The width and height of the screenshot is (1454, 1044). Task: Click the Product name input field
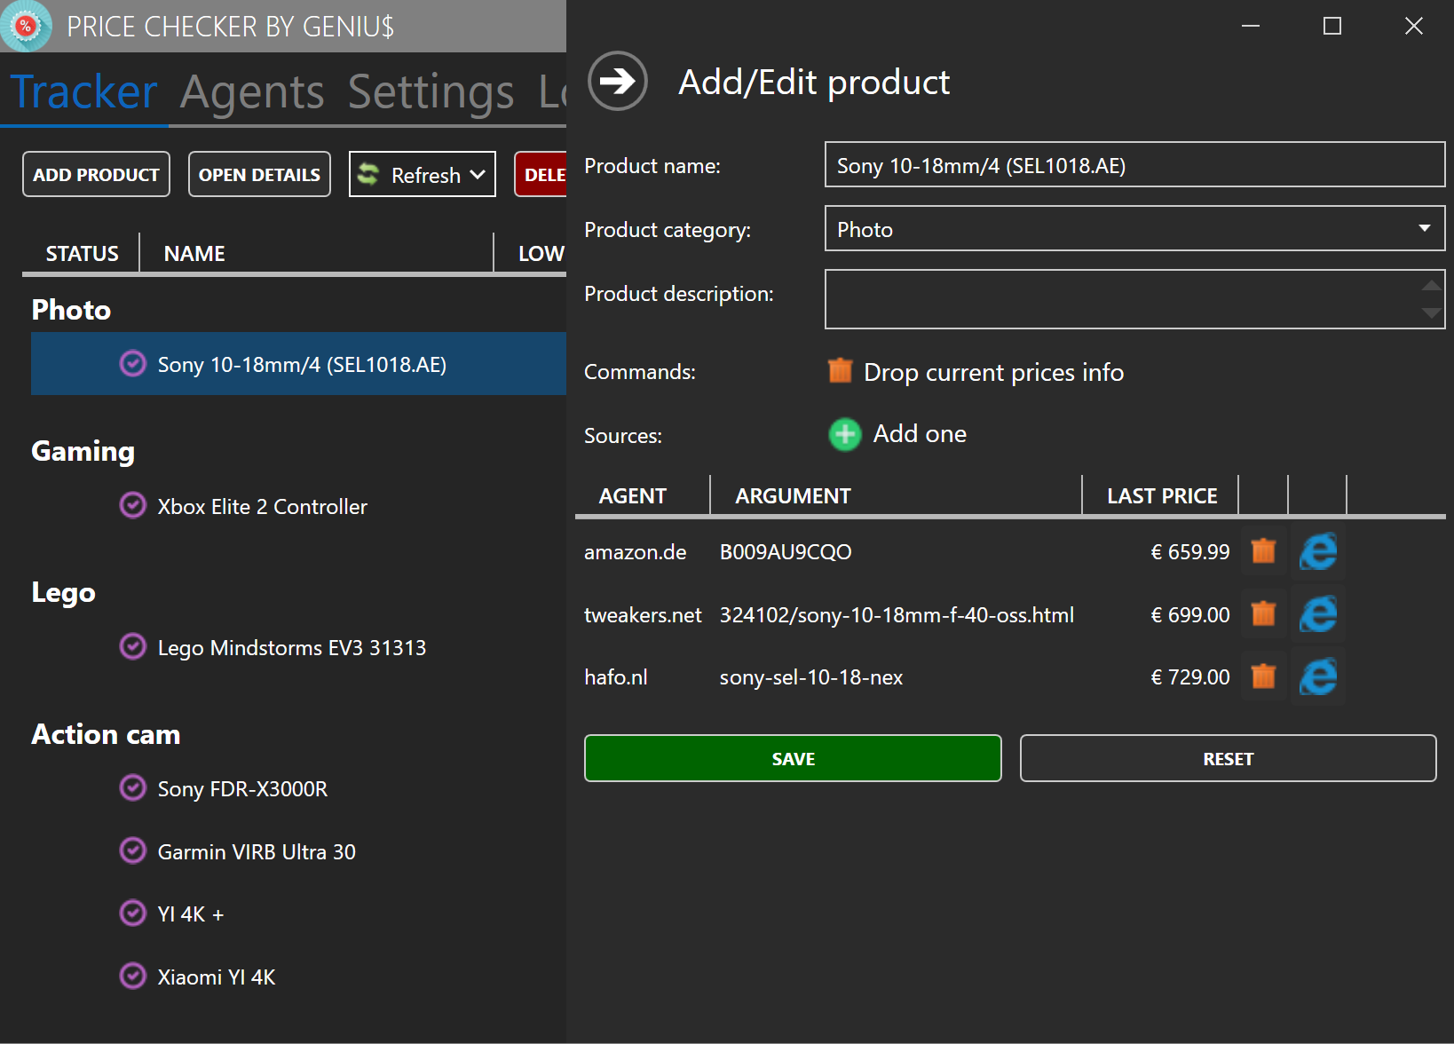(x=1134, y=164)
